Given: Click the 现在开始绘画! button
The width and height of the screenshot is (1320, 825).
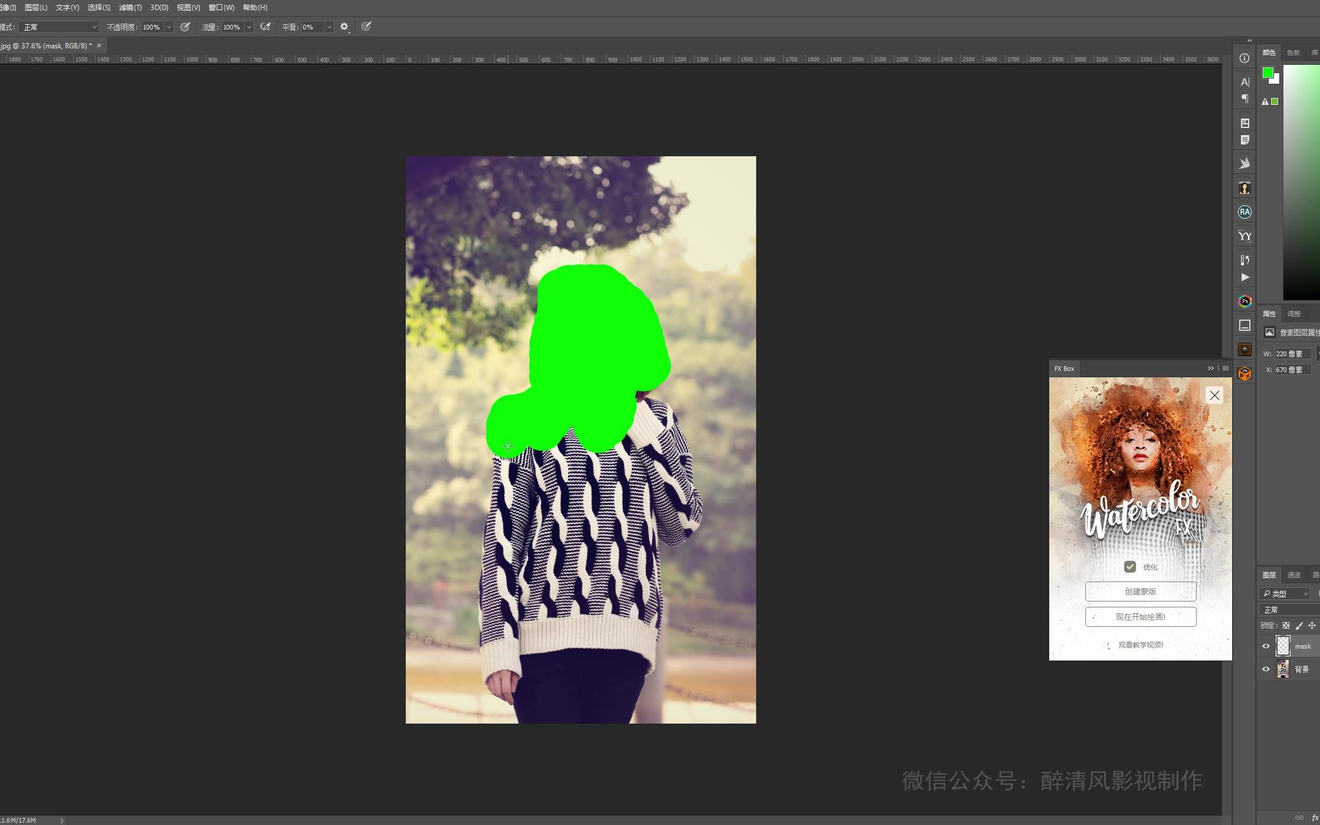Looking at the screenshot, I should (x=1140, y=617).
